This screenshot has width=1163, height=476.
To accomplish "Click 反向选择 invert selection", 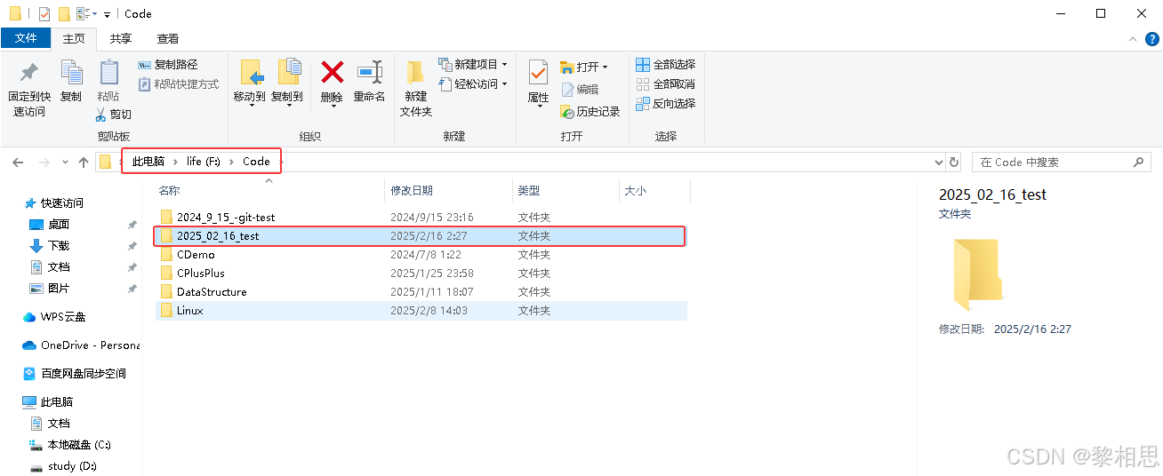I will click(x=666, y=104).
